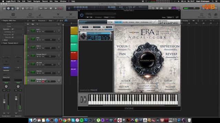Switch to ENGINE Pro Edit tab
The image size is (220, 123).
(125, 22)
